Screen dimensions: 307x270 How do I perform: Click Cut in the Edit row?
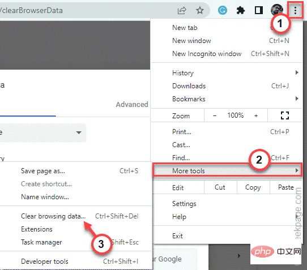(220, 187)
